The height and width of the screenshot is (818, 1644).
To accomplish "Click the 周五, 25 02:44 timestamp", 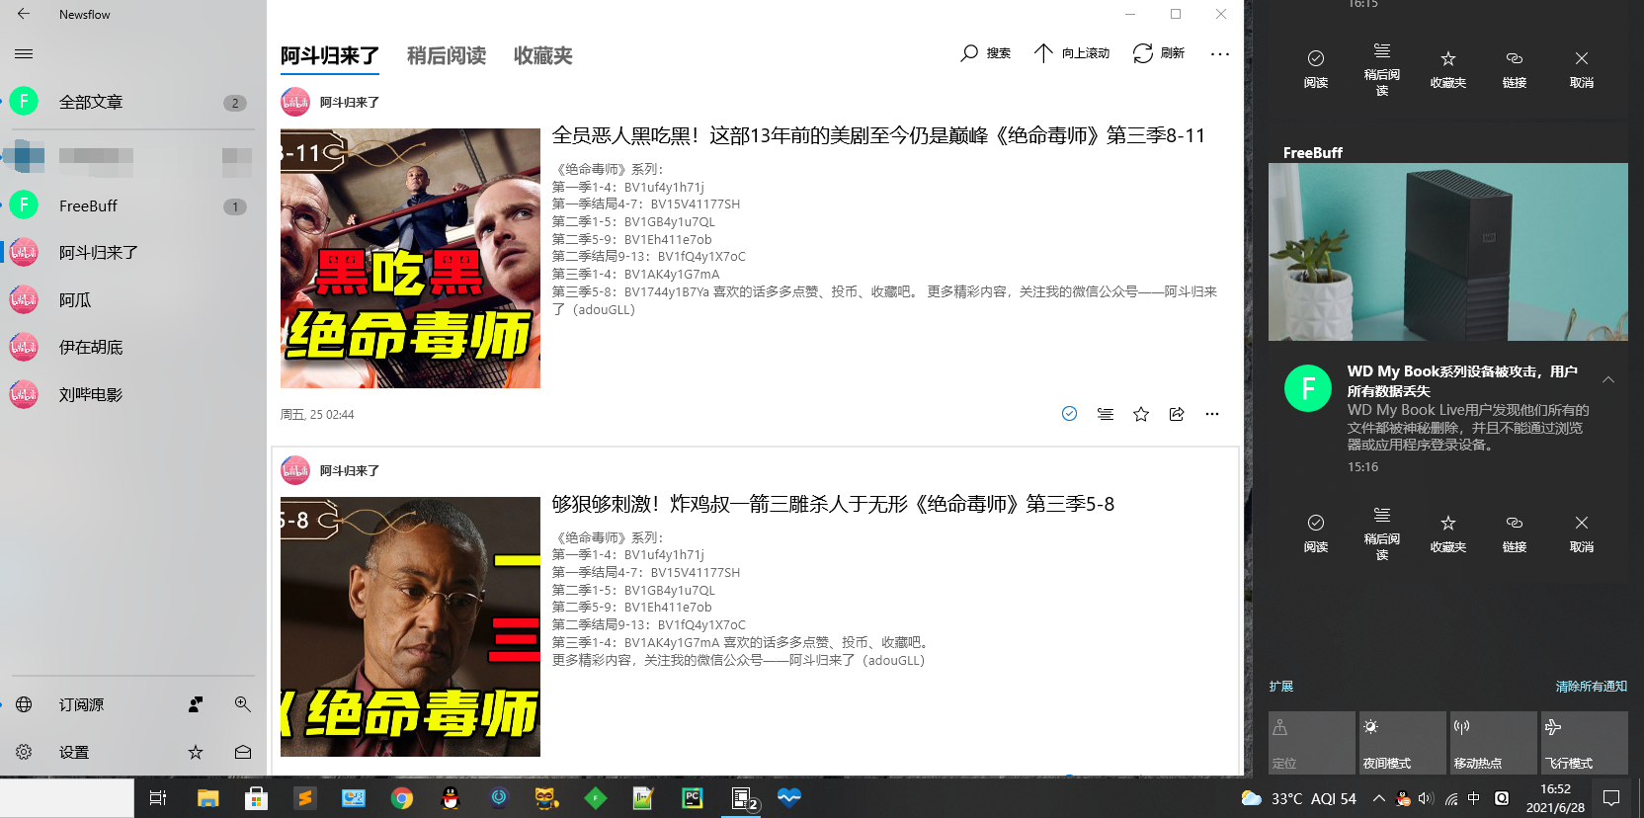I will (x=317, y=415).
